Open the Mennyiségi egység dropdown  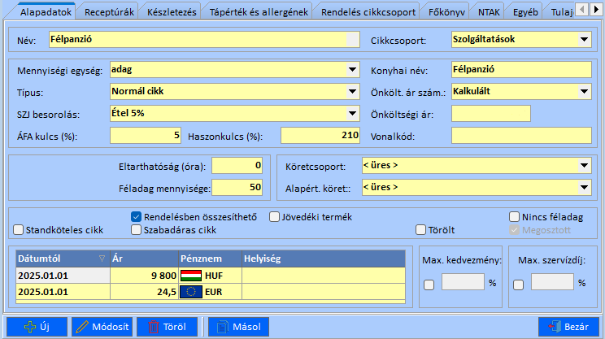(x=352, y=70)
